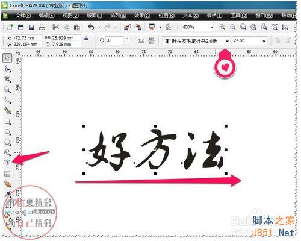
Task: Redo the action
Action: pos(108,27)
